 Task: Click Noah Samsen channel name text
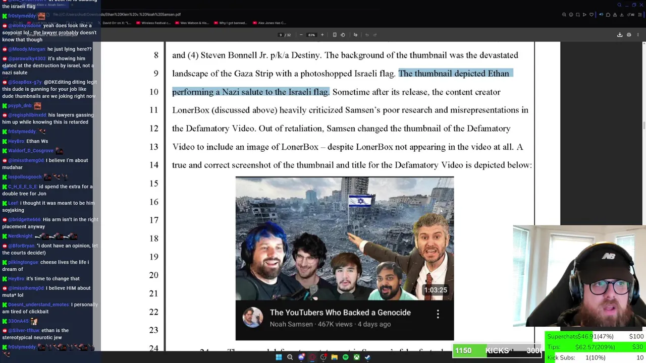click(291, 324)
